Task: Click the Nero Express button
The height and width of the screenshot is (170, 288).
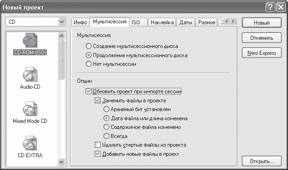Action: click(x=262, y=53)
